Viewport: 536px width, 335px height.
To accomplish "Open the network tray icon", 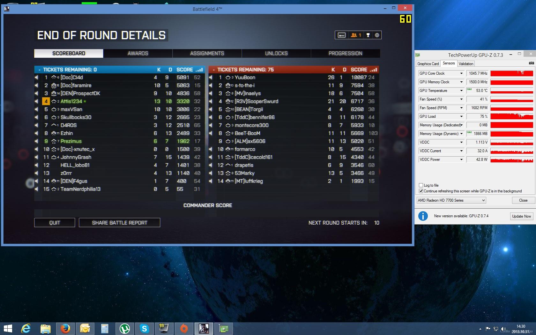I will [496, 329].
